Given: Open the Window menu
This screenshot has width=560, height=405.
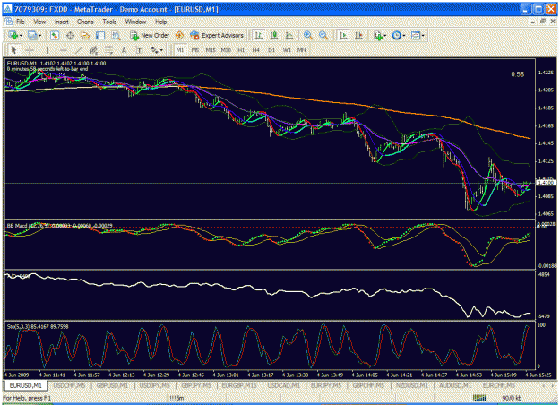Looking at the screenshot, I should click(x=135, y=22).
